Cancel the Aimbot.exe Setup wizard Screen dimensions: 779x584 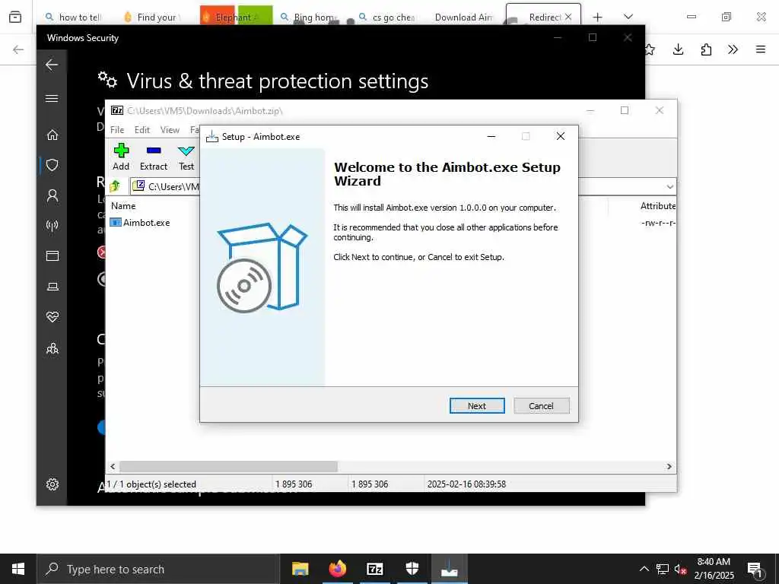[541, 406]
